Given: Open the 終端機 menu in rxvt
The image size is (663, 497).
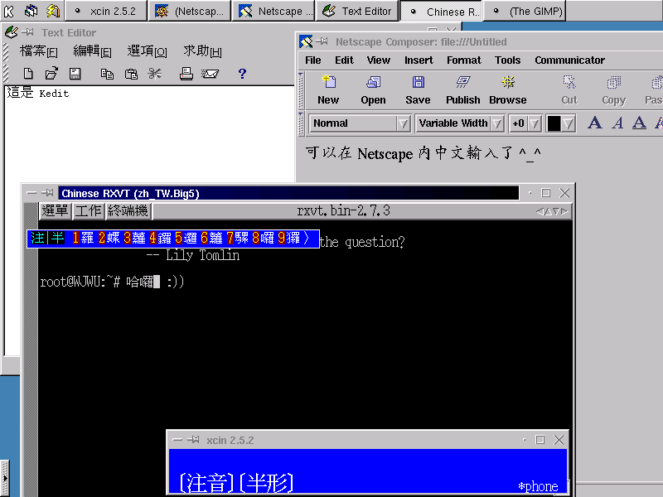Looking at the screenshot, I should [x=128, y=211].
